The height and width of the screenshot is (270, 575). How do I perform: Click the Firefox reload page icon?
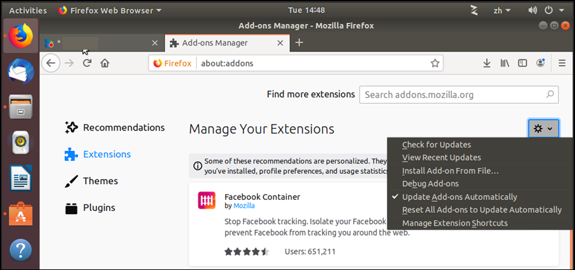tap(87, 63)
